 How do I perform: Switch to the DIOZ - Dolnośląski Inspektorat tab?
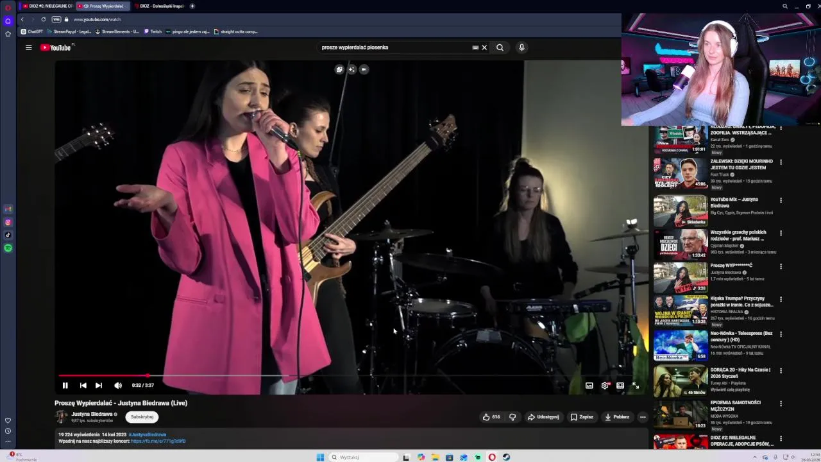click(x=158, y=6)
